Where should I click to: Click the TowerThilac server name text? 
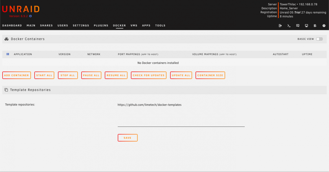pyautogui.click(x=288, y=4)
